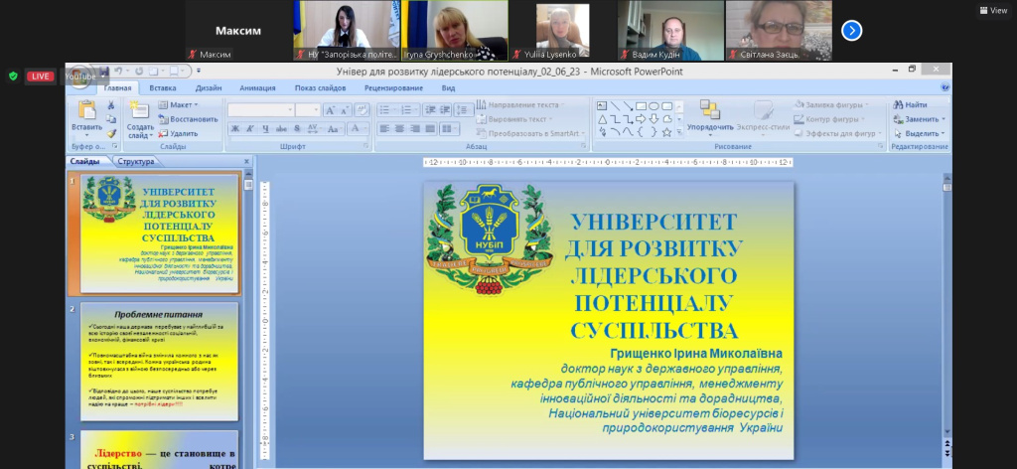Click the Найти find button
1017x469 pixels.
pos(910,105)
